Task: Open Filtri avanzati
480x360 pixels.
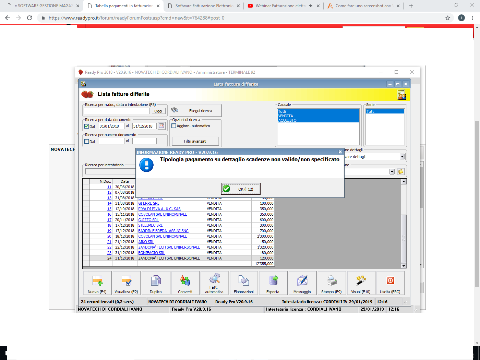Action: (x=195, y=141)
